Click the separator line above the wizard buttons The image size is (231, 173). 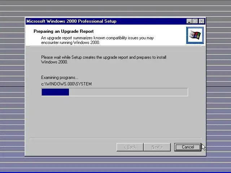pos(115,138)
